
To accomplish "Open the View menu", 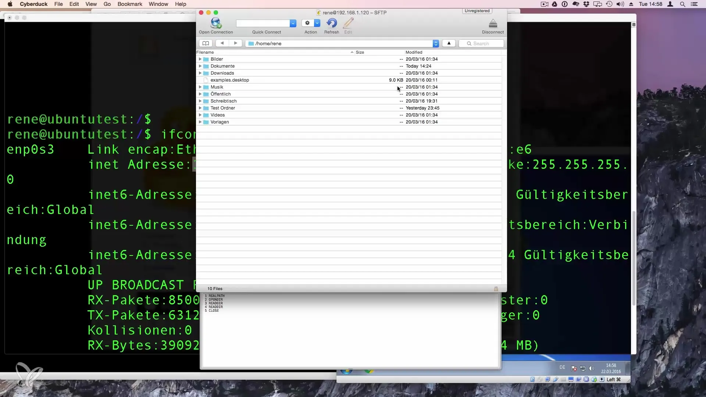I will (91, 4).
